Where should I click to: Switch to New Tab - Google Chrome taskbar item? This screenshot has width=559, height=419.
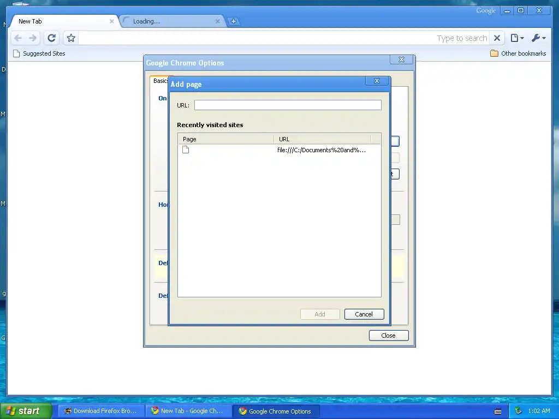coord(188,411)
